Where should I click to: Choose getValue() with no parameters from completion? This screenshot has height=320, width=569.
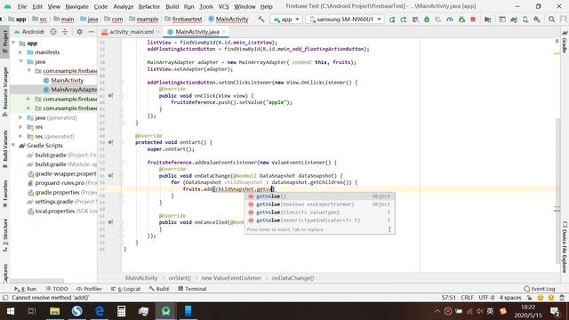point(319,196)
